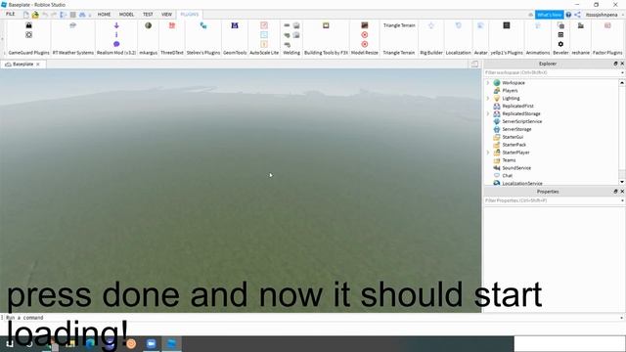The width and height of the screenshot is (626, 352).
Task: Select ReplicatedFirst in Explorer
Action: point(517,107)
